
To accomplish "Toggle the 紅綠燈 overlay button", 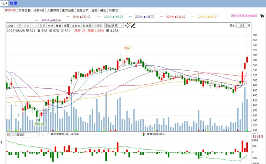I will pyautogui.click(x=87, y=25).
